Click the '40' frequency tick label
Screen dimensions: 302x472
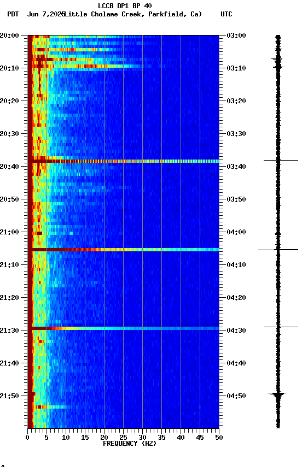click(x=181, y=438)
